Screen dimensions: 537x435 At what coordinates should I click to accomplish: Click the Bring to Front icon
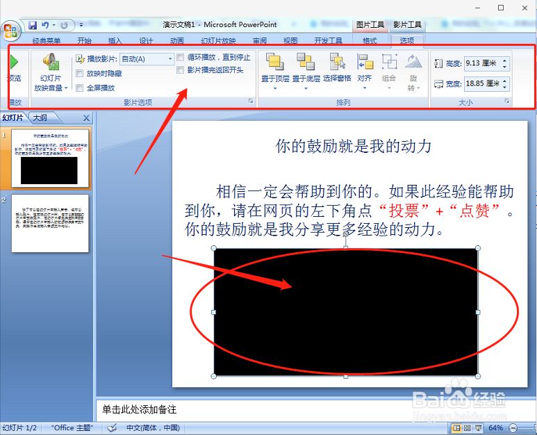(274, 62)
